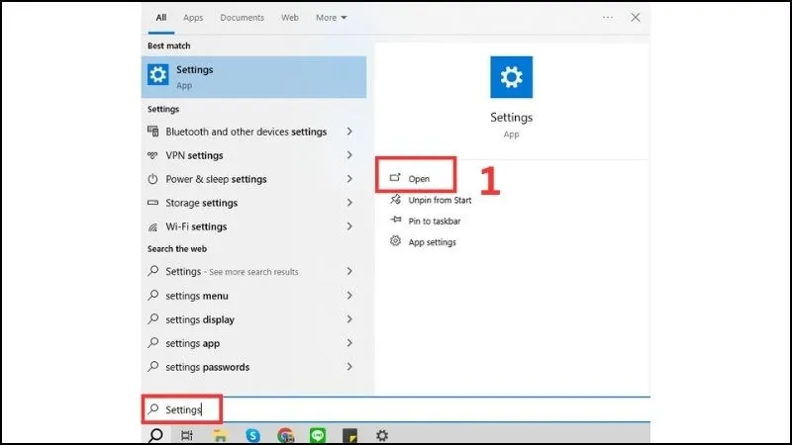
Task: Expand the VPN settings result chevron
Action: [349, 155]
